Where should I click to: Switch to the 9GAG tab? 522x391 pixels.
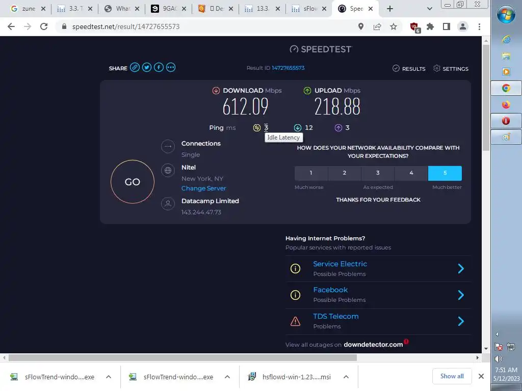[168, 9]
